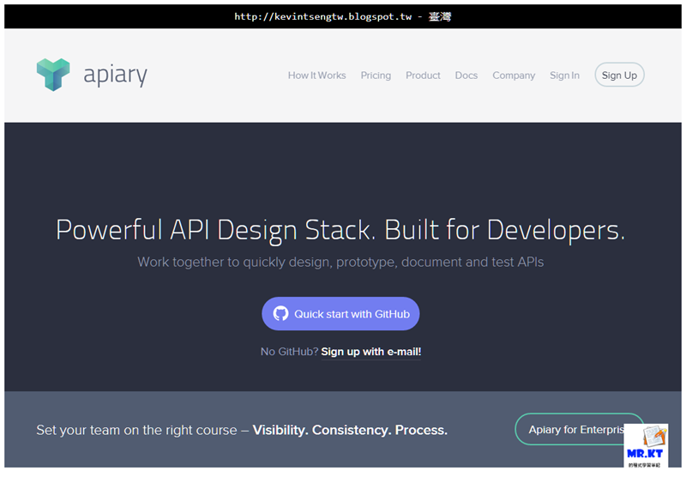This screenshot has width=686, height=477.
Task: Click the apiary wordmark text
Action: click(x=116, y=75)
